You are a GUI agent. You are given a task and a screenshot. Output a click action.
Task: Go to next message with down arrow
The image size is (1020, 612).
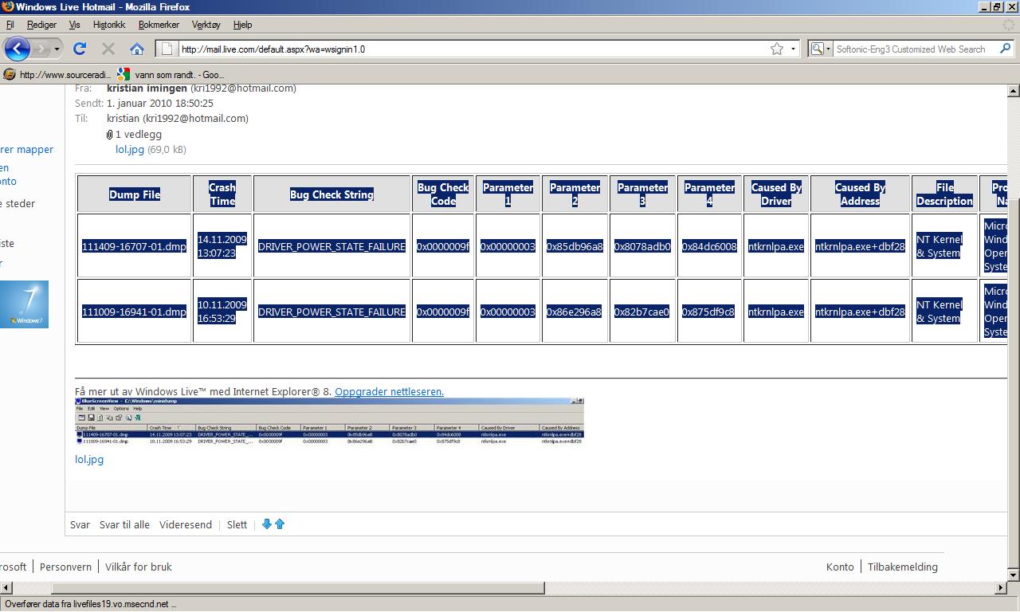267,524
